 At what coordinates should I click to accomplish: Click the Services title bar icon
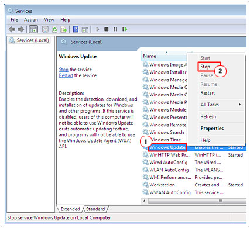pyautogui.click(x=11, y=11)
